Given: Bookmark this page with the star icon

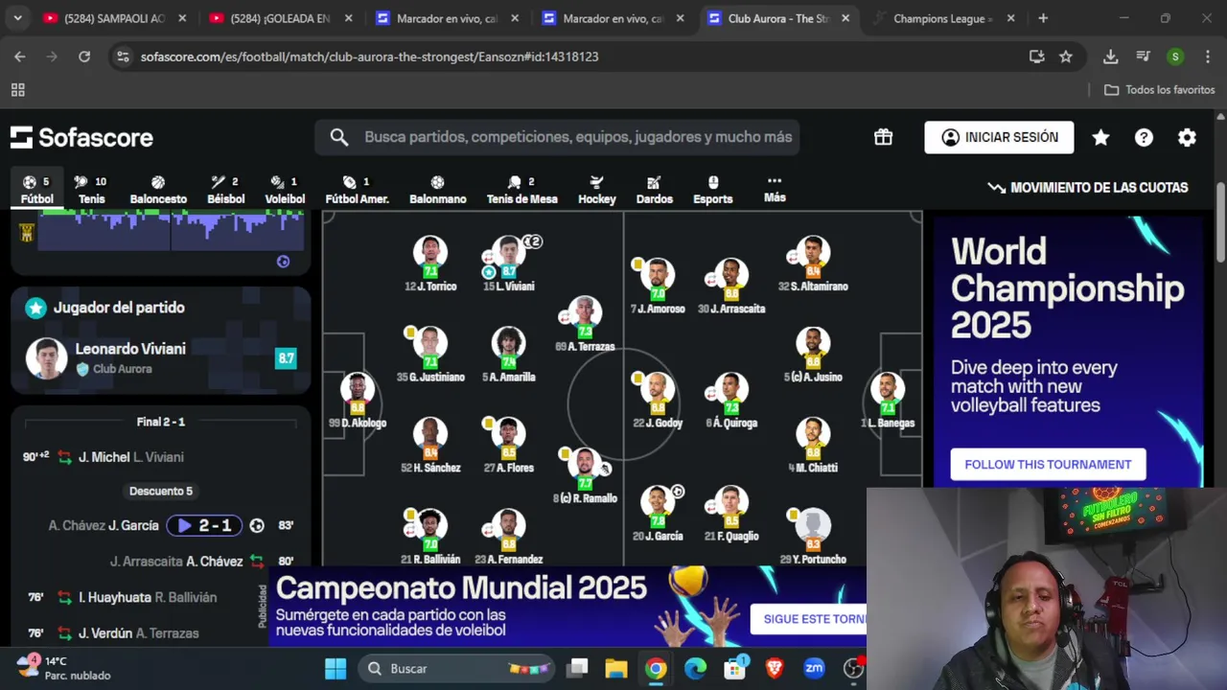Looking at the screenshot, I should [1066, 57].
